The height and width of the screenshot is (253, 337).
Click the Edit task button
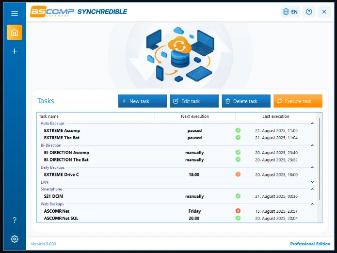pyautogui.click(x=194, y=101)
